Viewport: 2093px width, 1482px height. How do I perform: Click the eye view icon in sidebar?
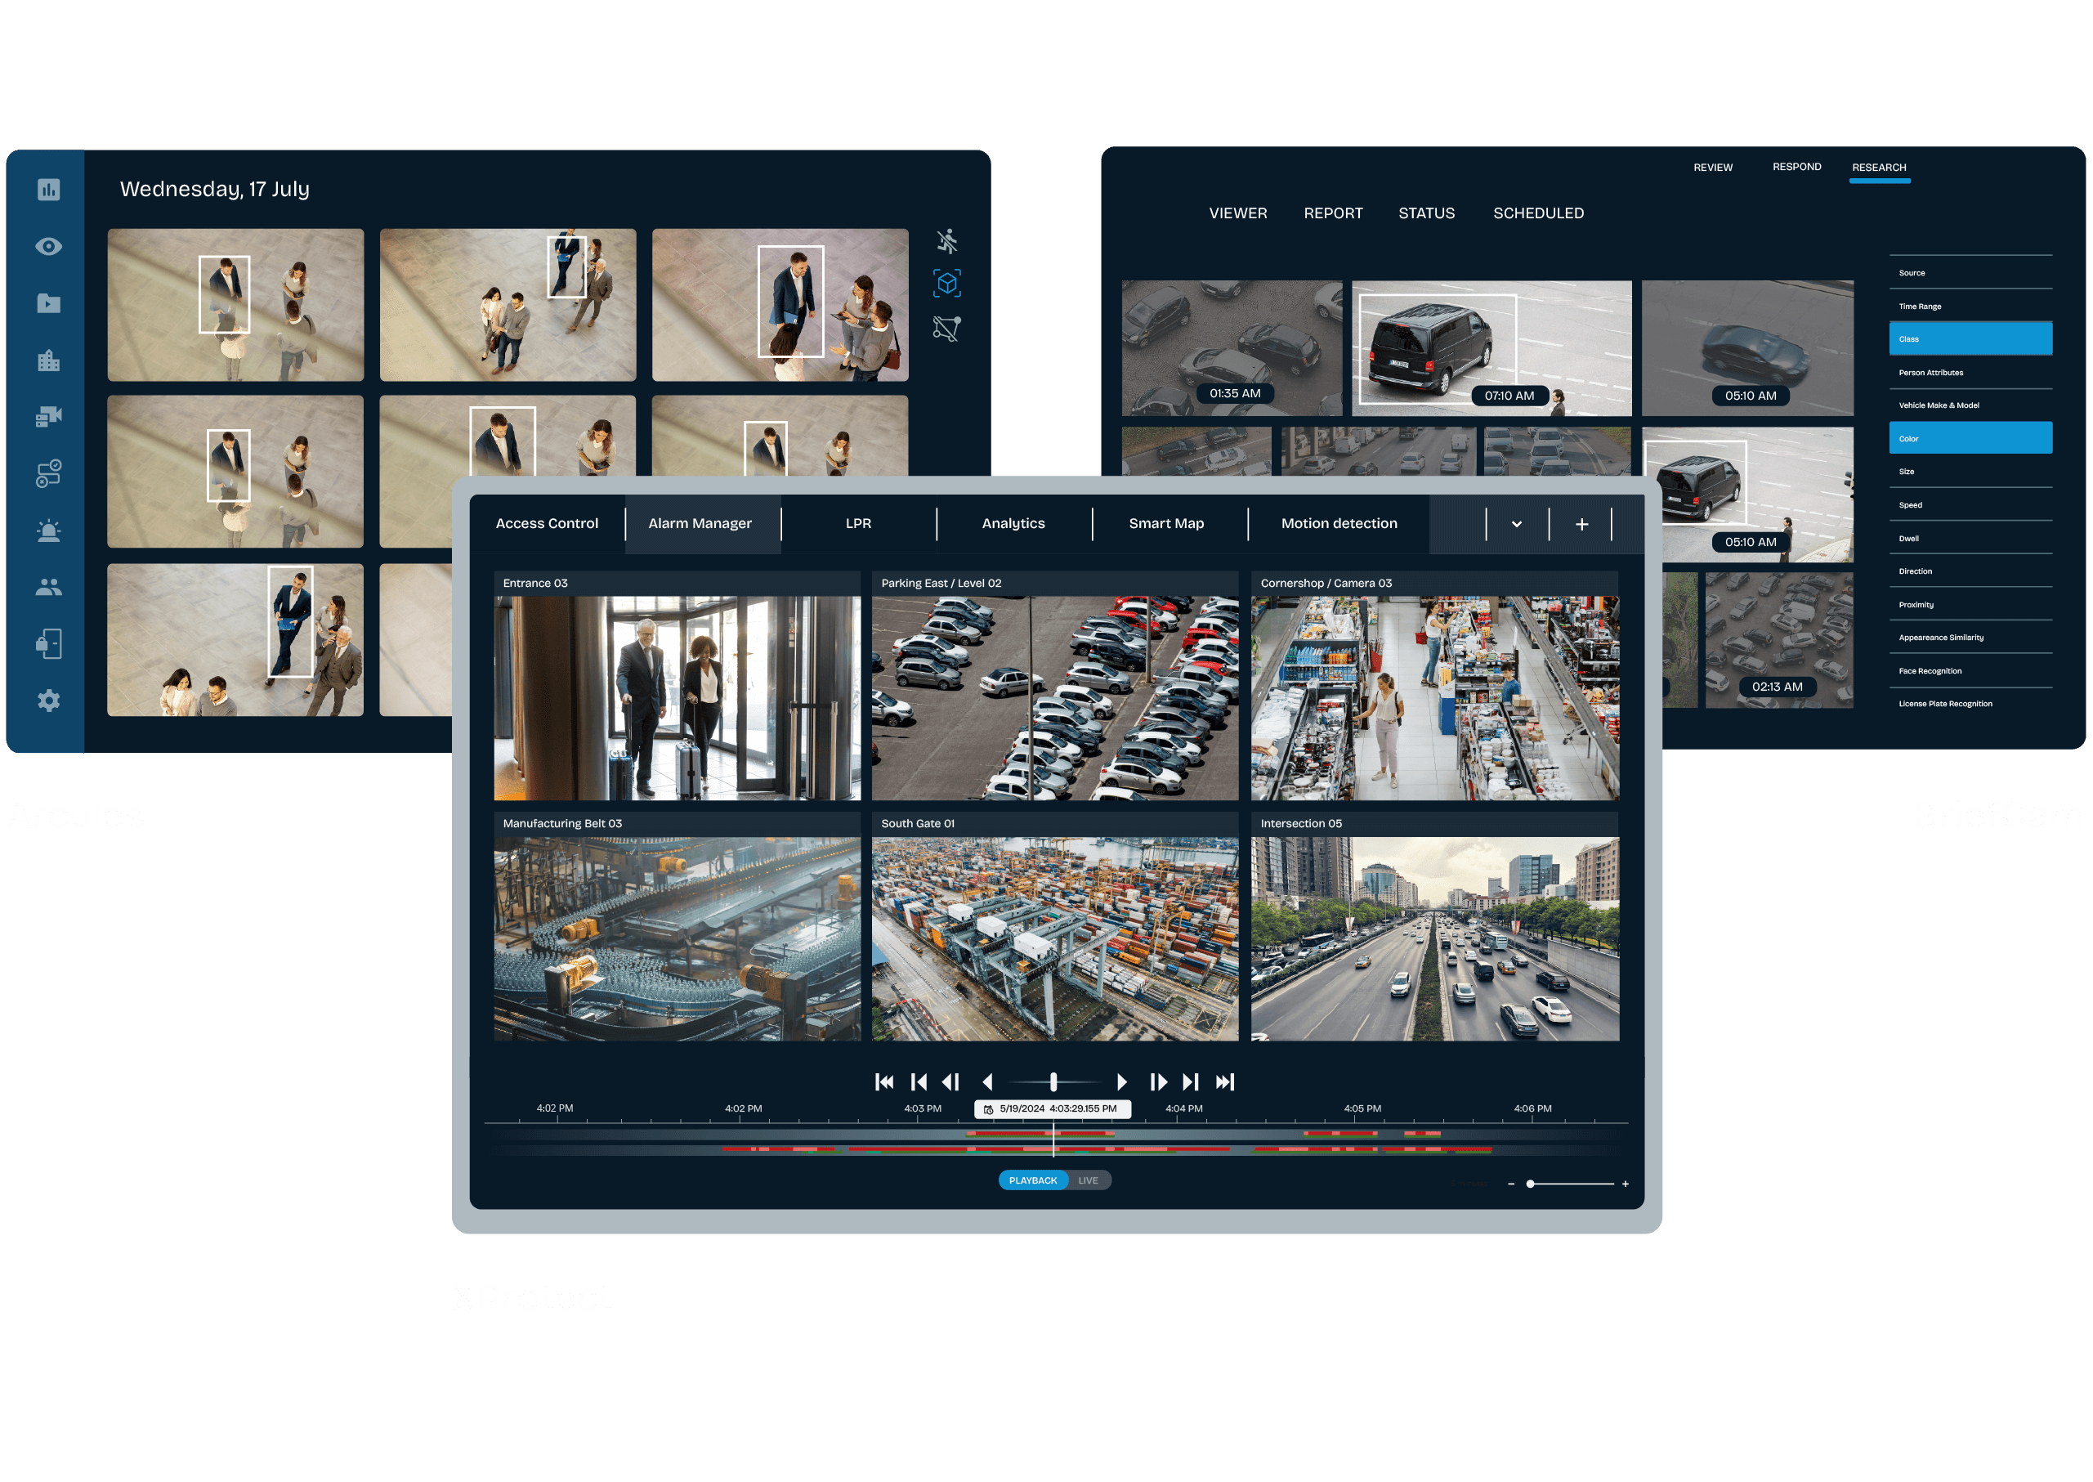click(x=48, y=246)
